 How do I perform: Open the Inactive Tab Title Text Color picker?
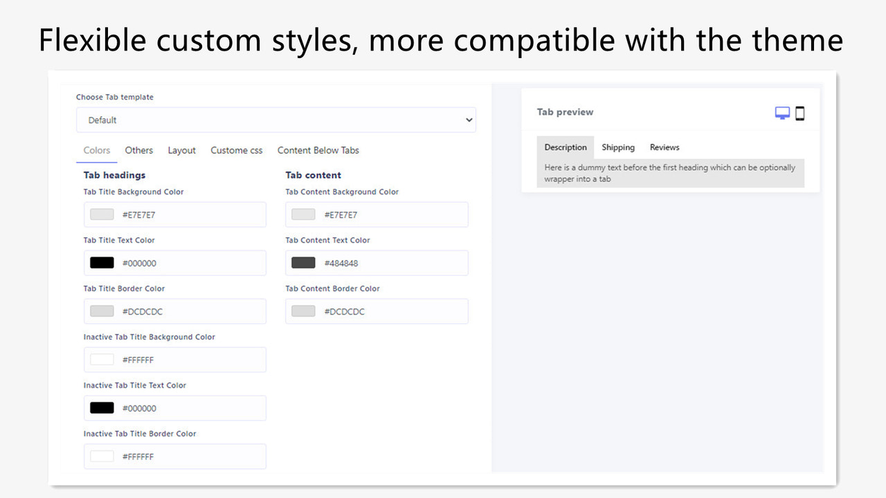click(102, 408)
